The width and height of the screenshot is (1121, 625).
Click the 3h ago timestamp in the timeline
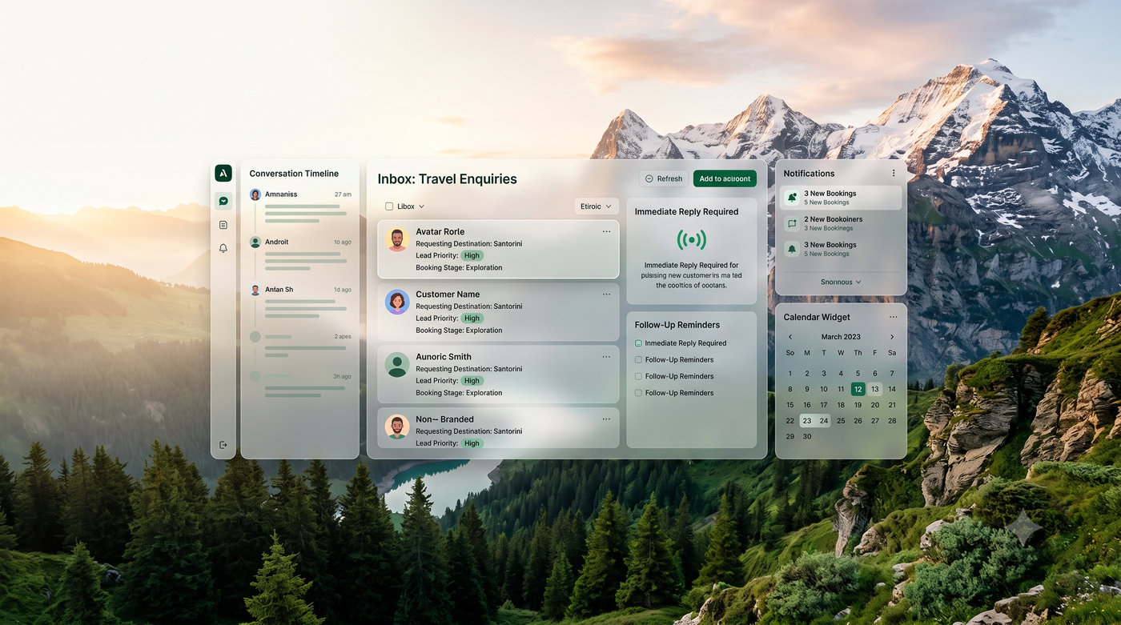343,376
